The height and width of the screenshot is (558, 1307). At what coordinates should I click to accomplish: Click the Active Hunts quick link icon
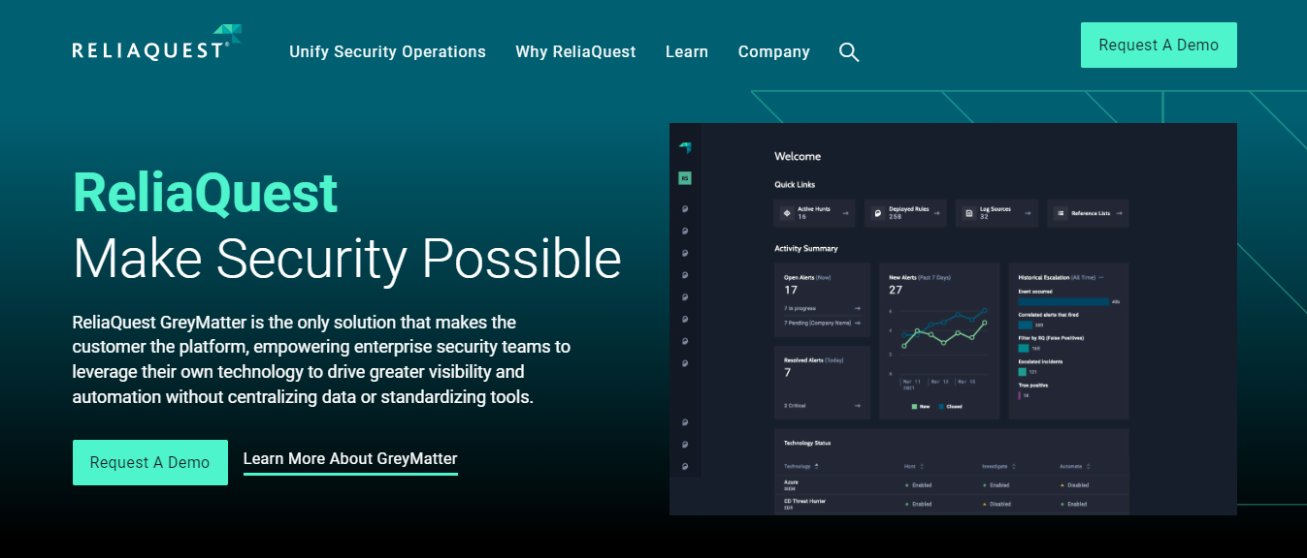786,213
